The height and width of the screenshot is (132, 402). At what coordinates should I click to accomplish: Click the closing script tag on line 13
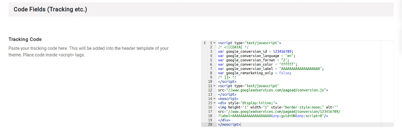point(227,95)
